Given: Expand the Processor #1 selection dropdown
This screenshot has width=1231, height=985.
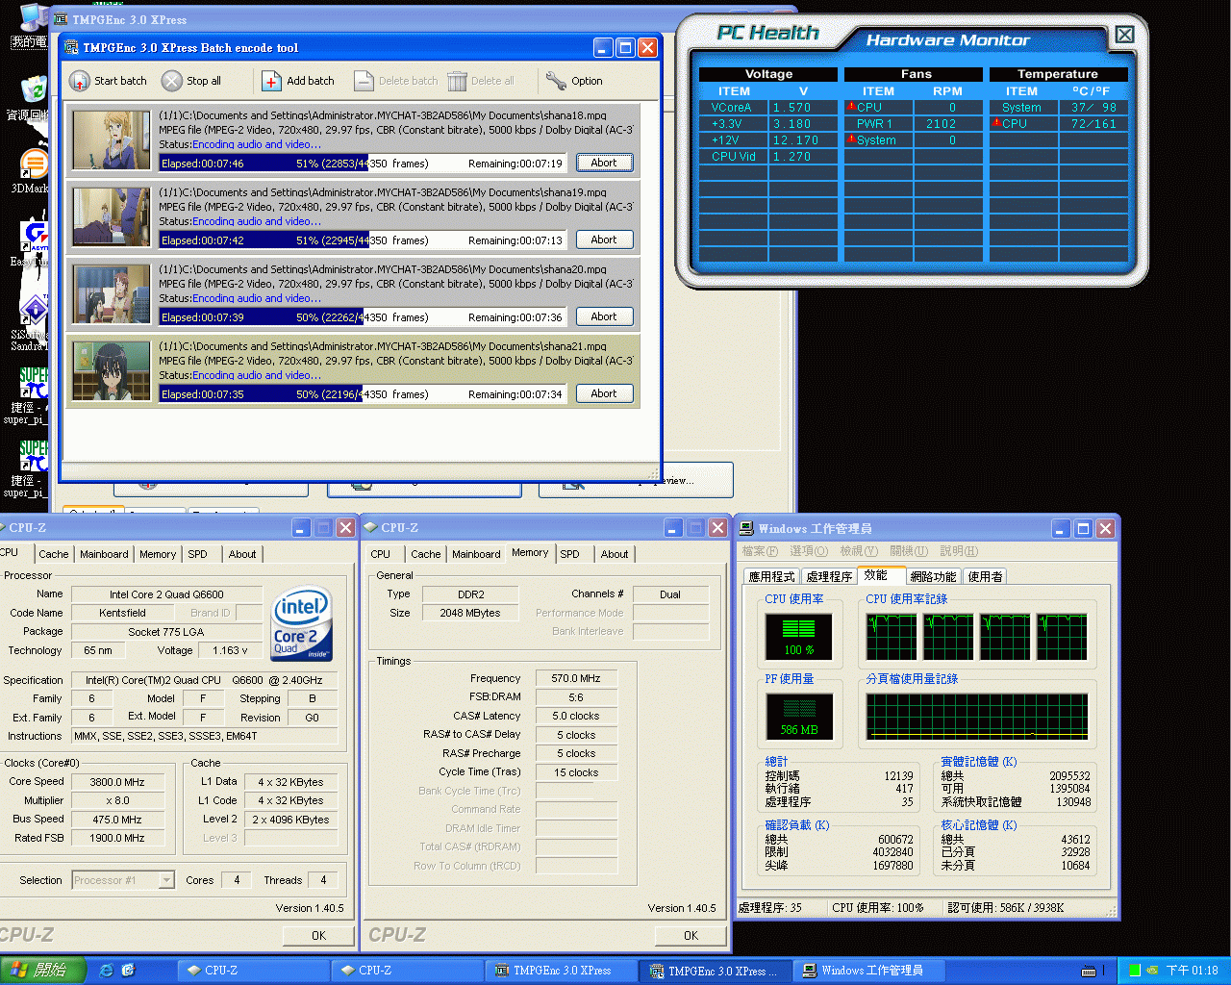Looking at the screenshot, I should [166, 880].
